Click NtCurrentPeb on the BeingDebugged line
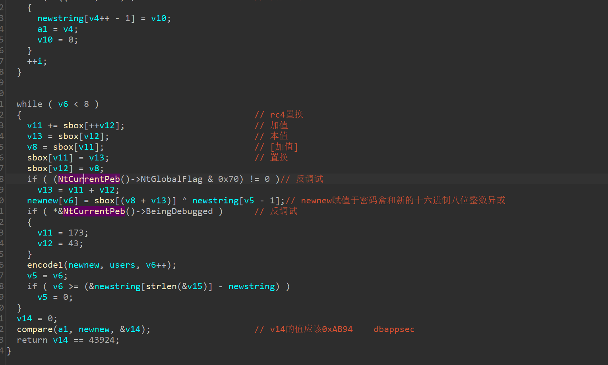Screen dimensions: 608x365 [94, 211]
